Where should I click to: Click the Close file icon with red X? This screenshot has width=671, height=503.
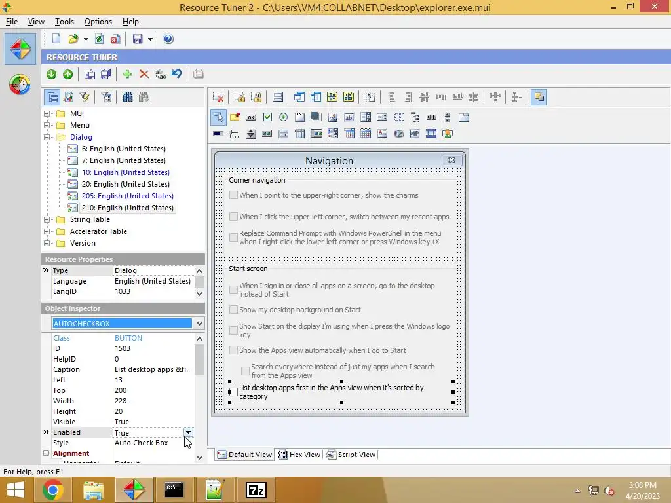(115, 39)
